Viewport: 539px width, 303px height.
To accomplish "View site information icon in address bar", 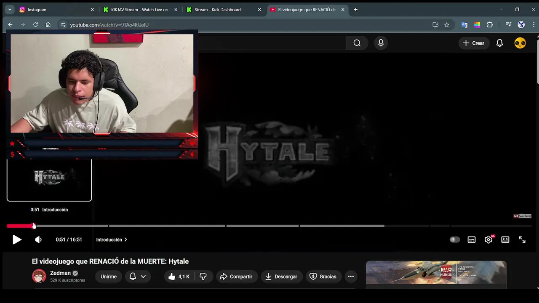I will pyautogui.click(x=63, y=25).
